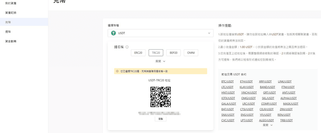The image size is (321, 133).
Task: Open the ZRX/USDT contract link
Action: 286,110
